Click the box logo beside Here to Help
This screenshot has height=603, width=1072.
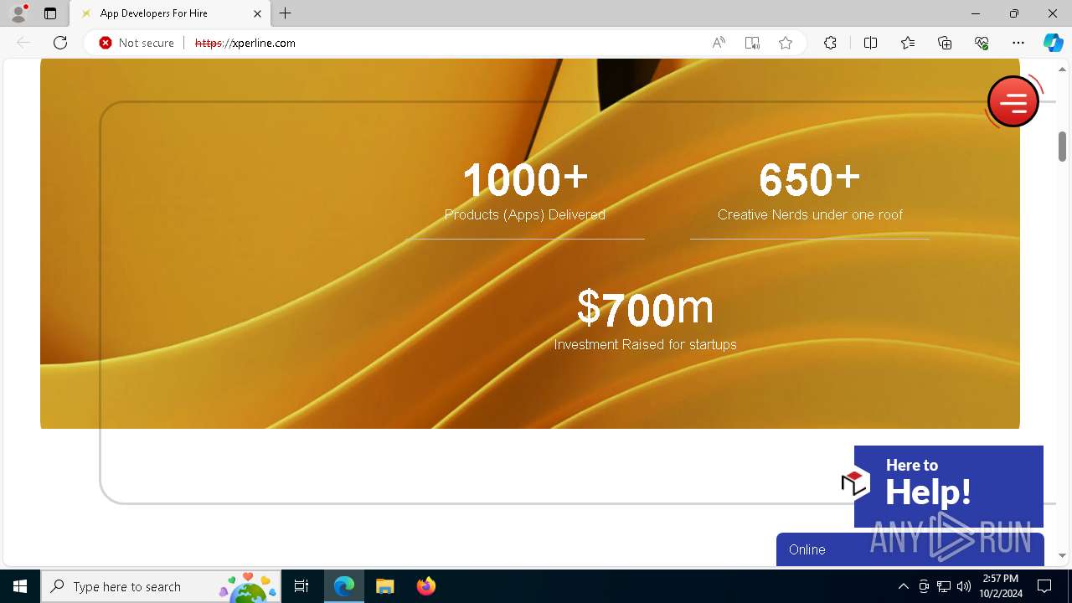[856, 483]
